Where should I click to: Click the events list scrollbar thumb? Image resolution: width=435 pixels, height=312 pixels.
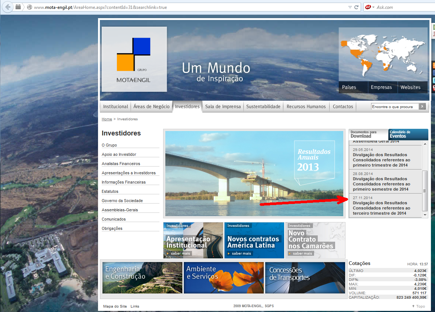(425, 191)
